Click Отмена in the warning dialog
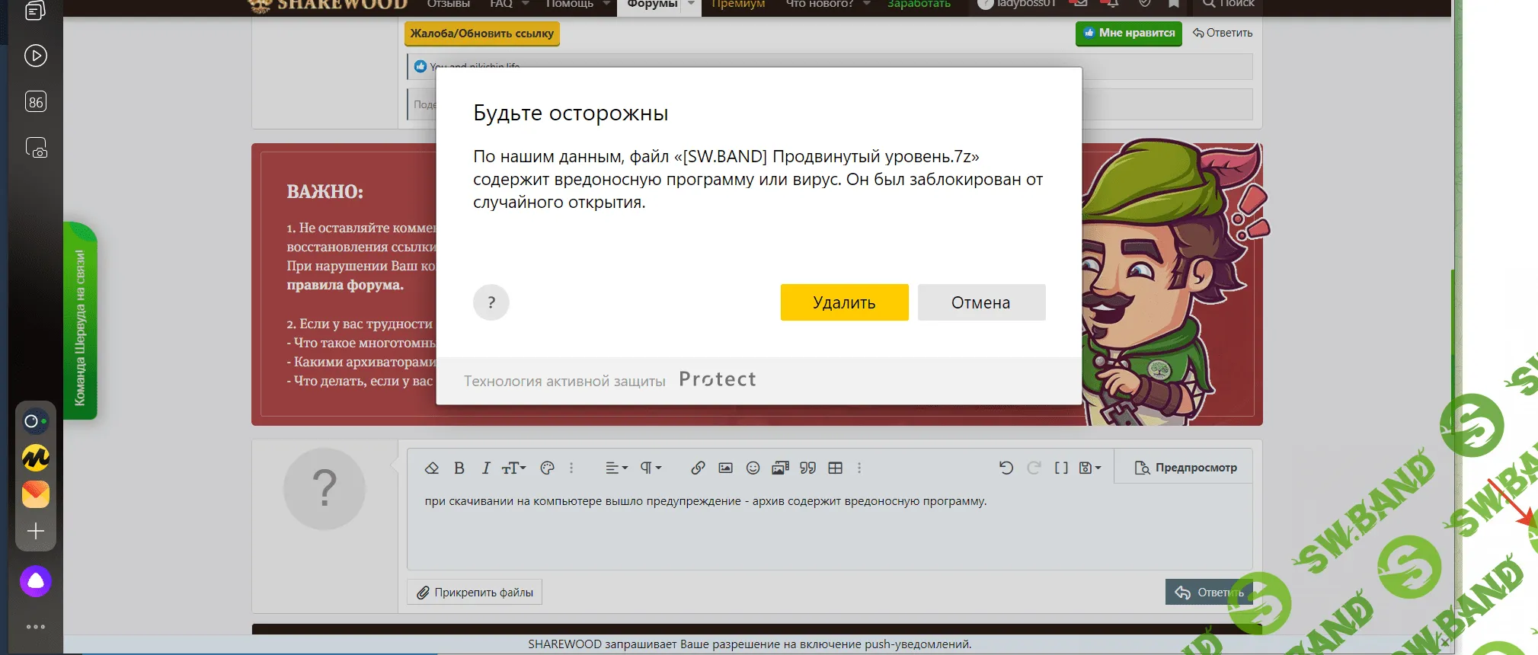Screen dimensions: 1538x655 (980, 303)
